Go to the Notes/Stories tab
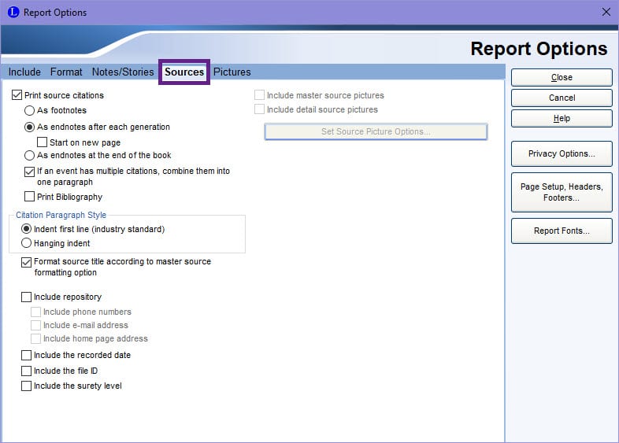This screenshot has height=443, width=619. pyautogui.click(x=123, y=72)
